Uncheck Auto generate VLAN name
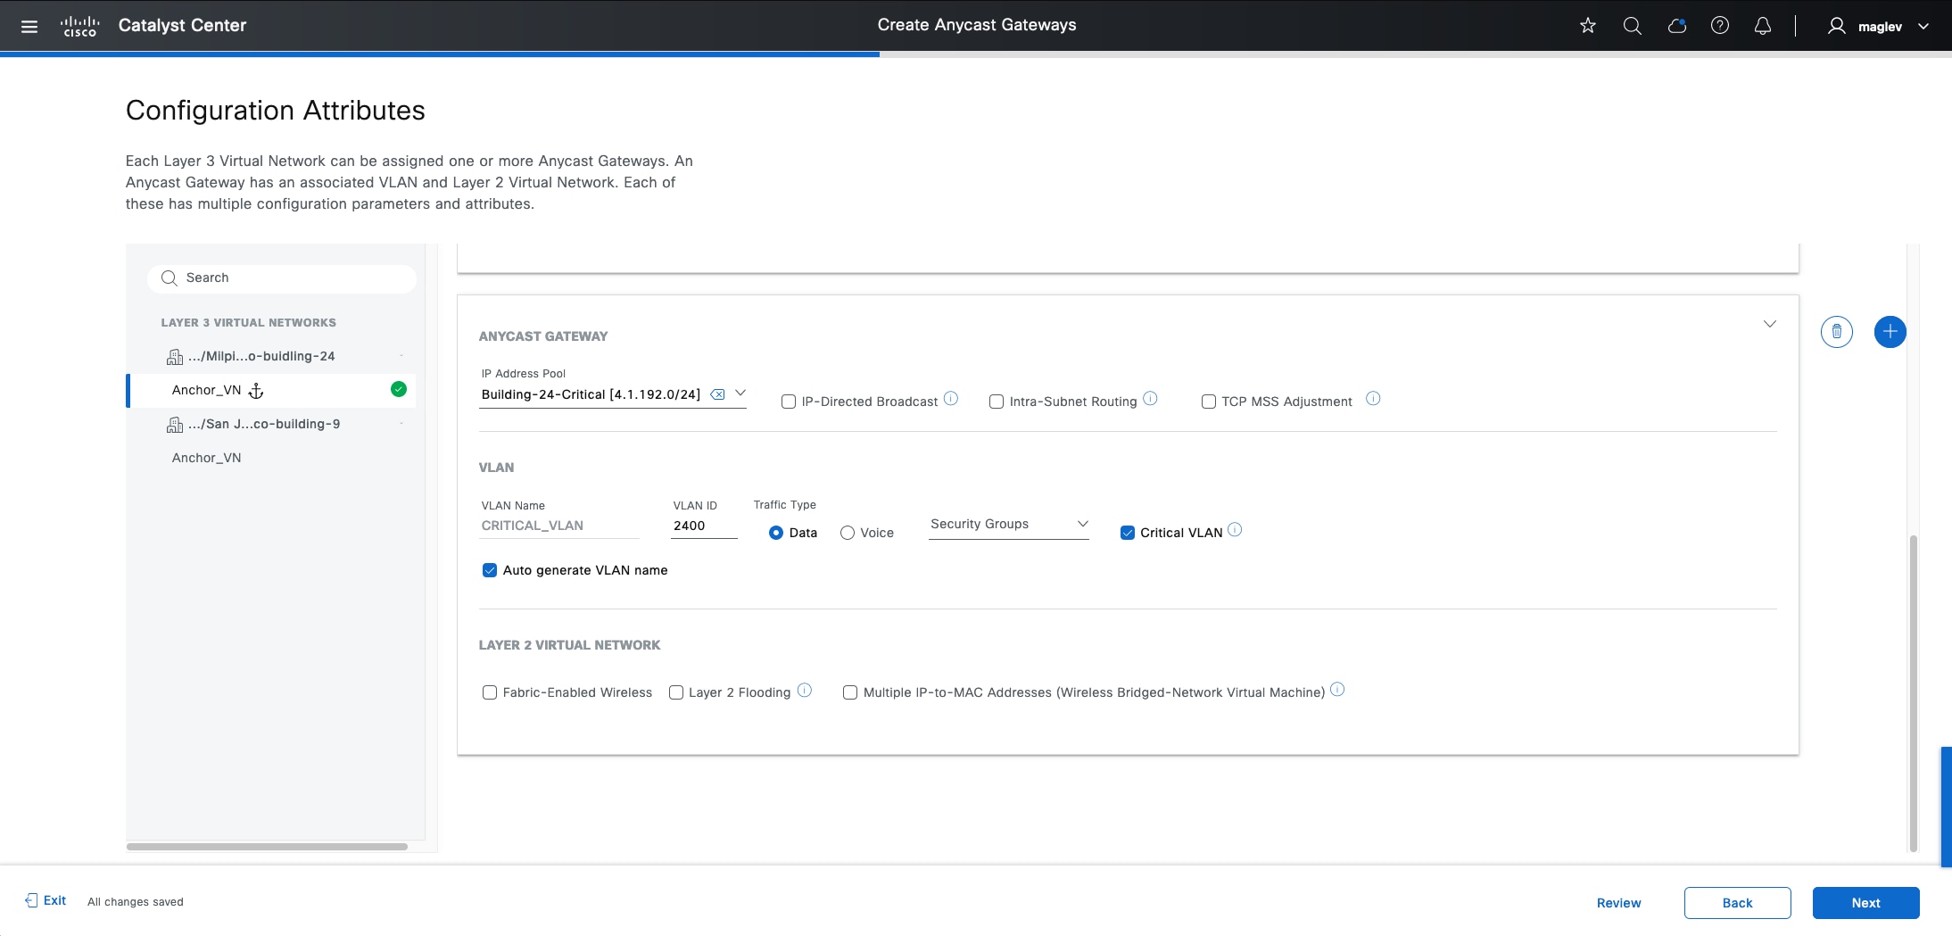Screen dimensions: 1952x936 coord(489,569)
